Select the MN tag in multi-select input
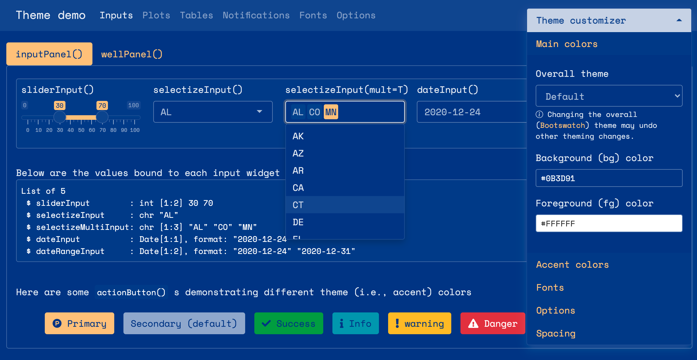Image resolution: width=697 pixels, height=360 pixels. (x=331, y=112)
